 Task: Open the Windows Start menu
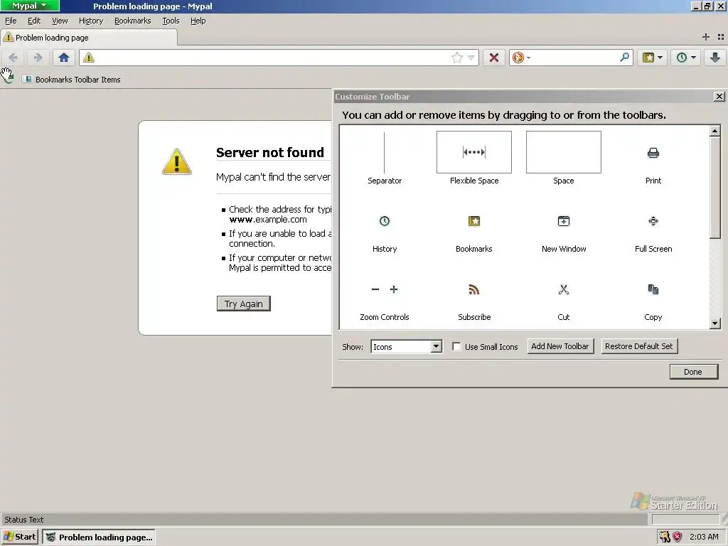tap(19, 537)
